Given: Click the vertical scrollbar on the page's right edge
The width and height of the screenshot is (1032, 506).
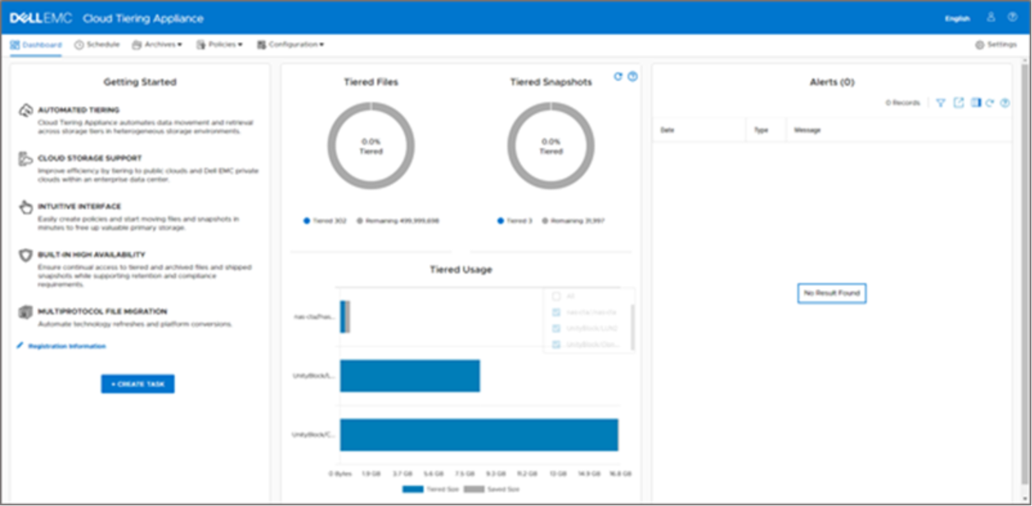Looking at the screenshot, I should point(1024,273).
